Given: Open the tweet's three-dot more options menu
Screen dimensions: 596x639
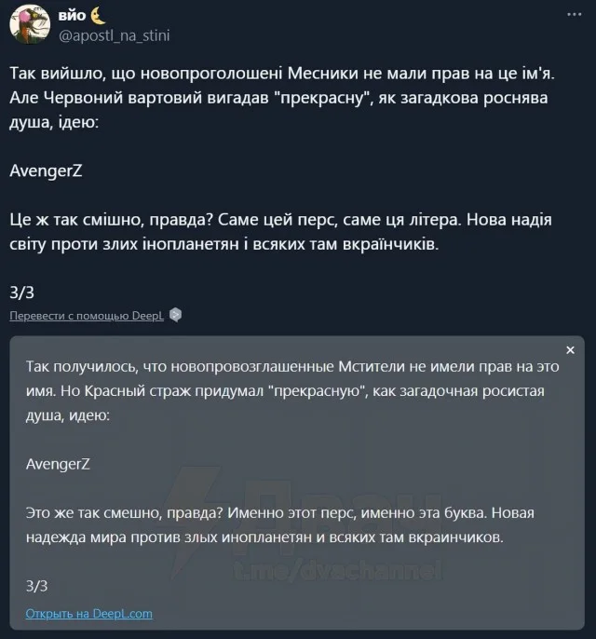Looking at the screenshot, I should tap(570, 16).
